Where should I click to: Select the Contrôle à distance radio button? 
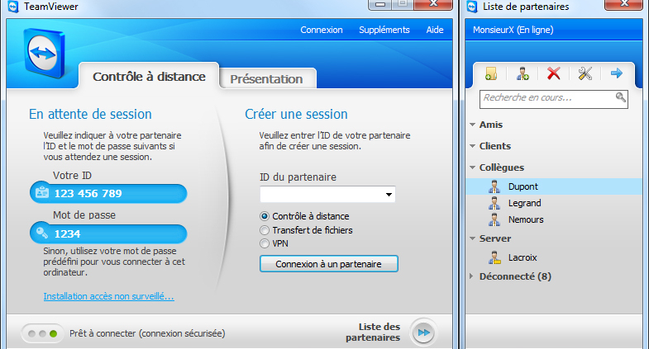(x=264, y=216)
